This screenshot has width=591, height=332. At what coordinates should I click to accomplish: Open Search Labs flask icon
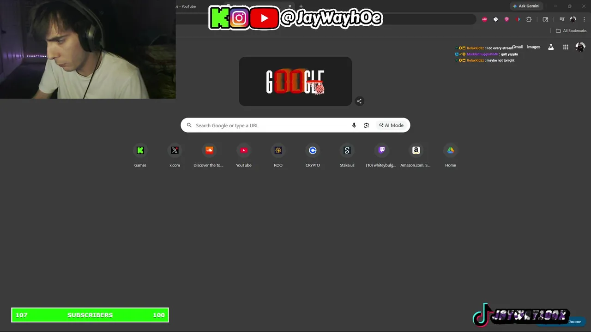click(551, 47)
